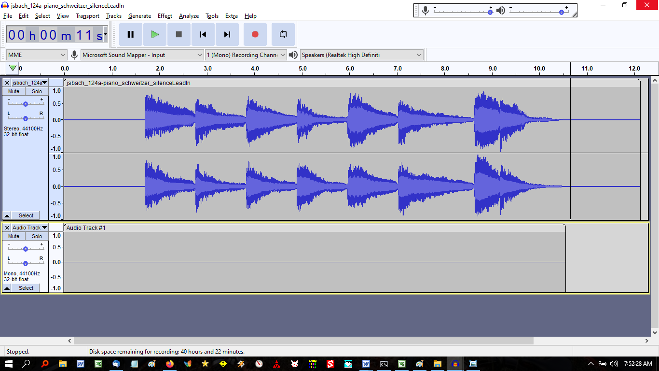The image size is (659, 371).
Task: Skip to end of the project
Action: click(x=227, y=34)
